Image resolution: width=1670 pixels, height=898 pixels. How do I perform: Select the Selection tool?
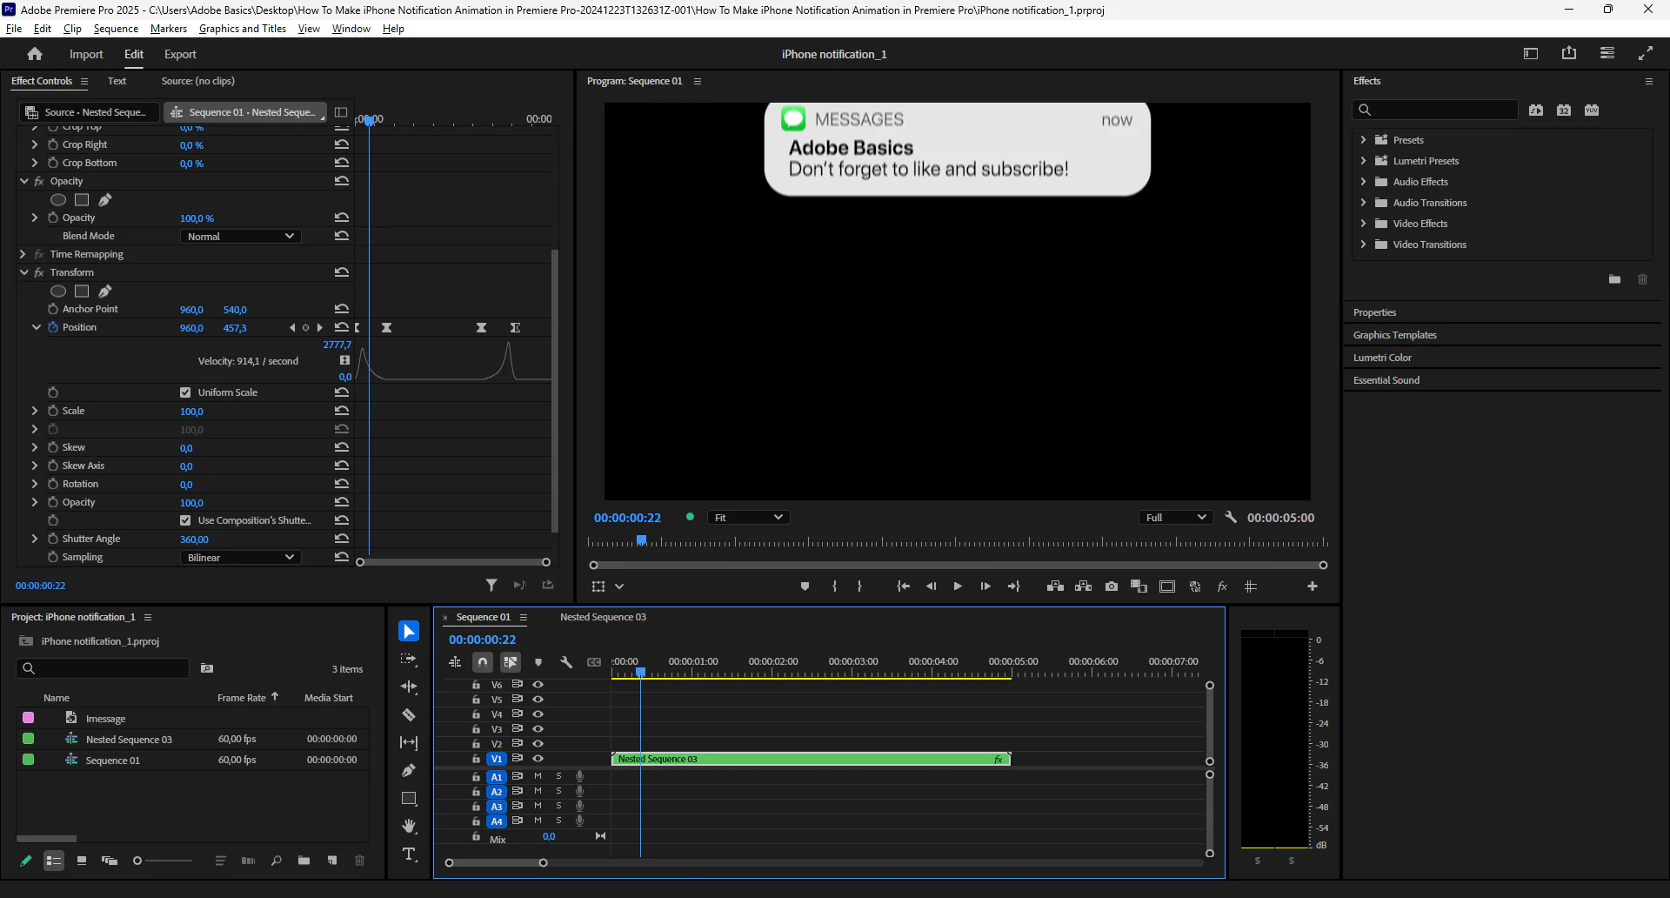(x=409, y=631)
